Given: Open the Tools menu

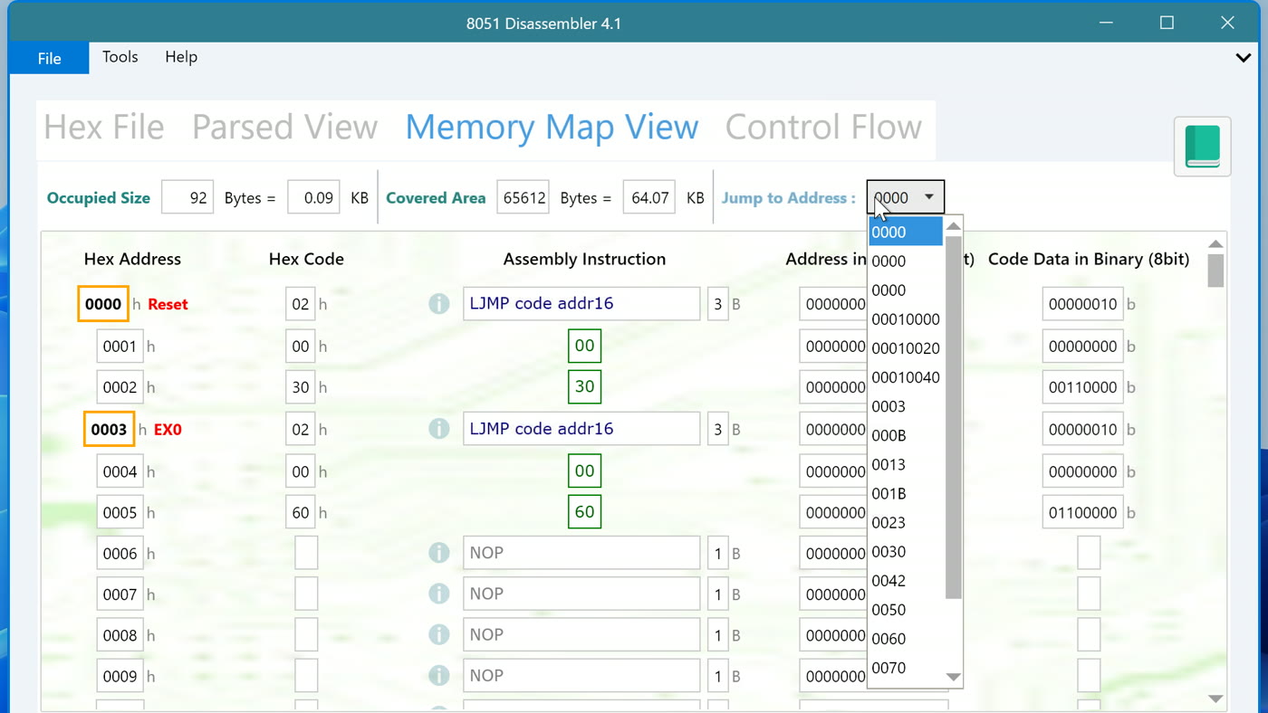Looking at the screenshot, I should pos(120,57).
